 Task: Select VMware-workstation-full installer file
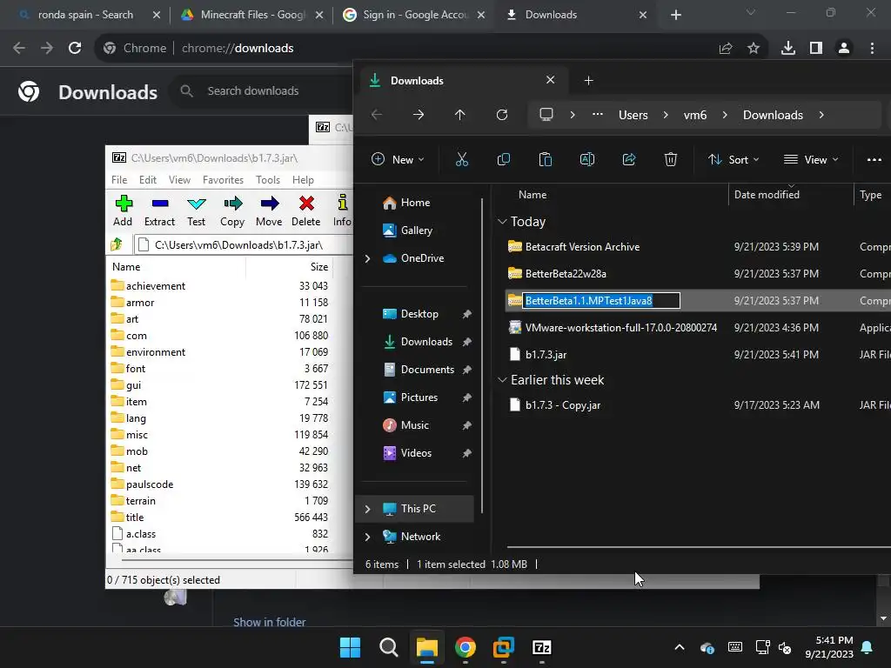point(621,328)
